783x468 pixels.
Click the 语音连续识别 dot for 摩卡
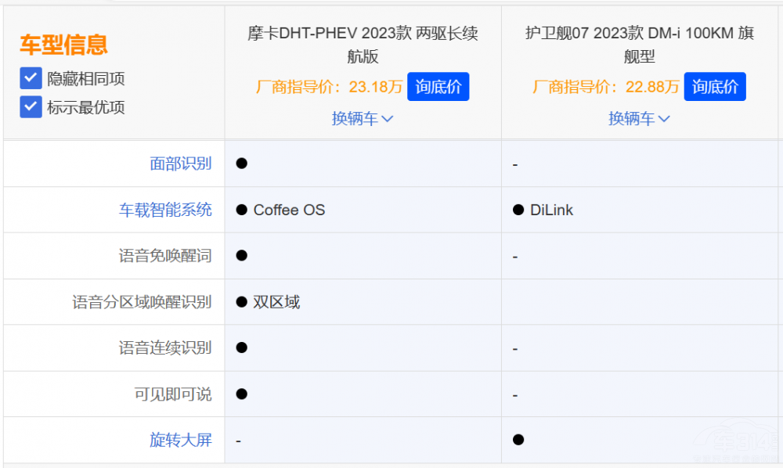242,347
